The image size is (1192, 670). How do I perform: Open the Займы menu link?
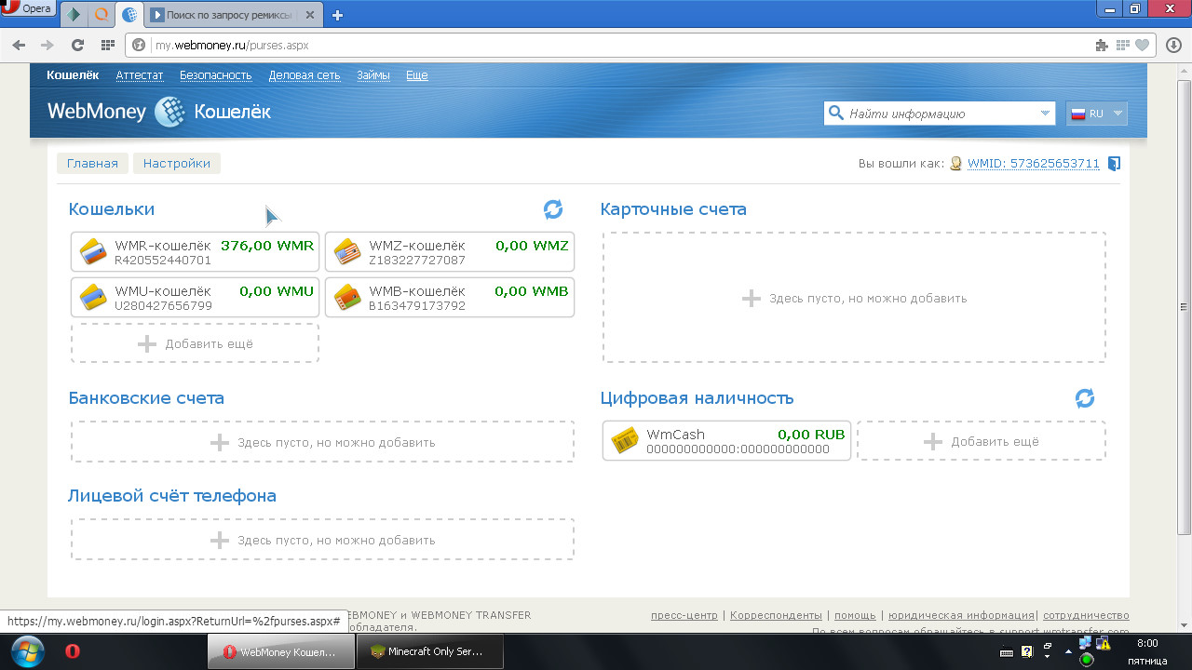point(373,75)
